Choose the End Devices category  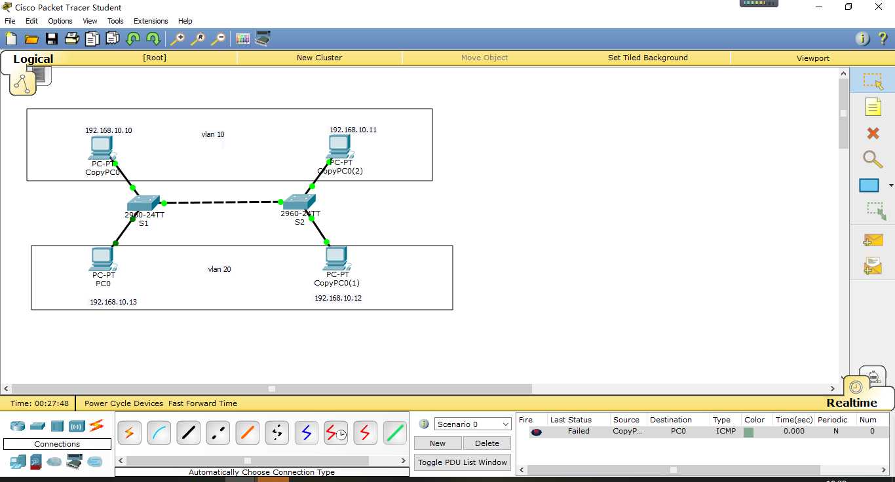[x=18, y=462]
